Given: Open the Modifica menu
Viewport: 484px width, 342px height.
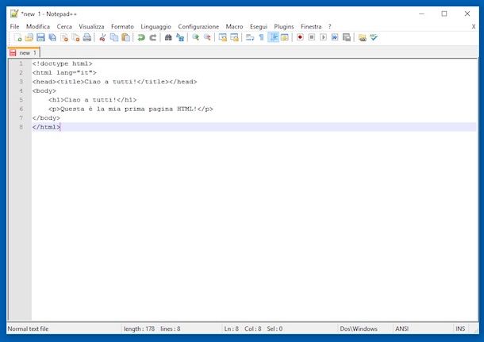Looking at the screenshot, I should (38, 26).
